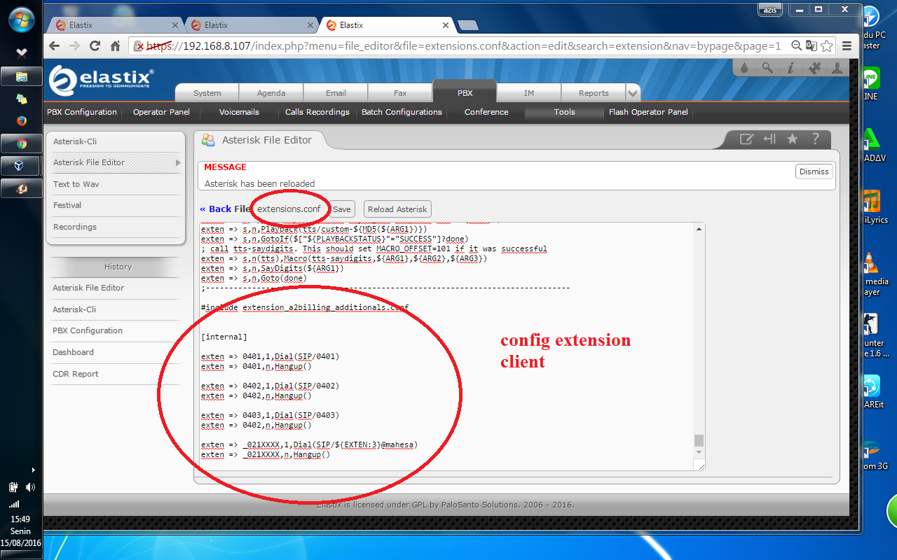Open Dashboard from History list
Viewport: 897px width, 560px height.
point(73,352)
